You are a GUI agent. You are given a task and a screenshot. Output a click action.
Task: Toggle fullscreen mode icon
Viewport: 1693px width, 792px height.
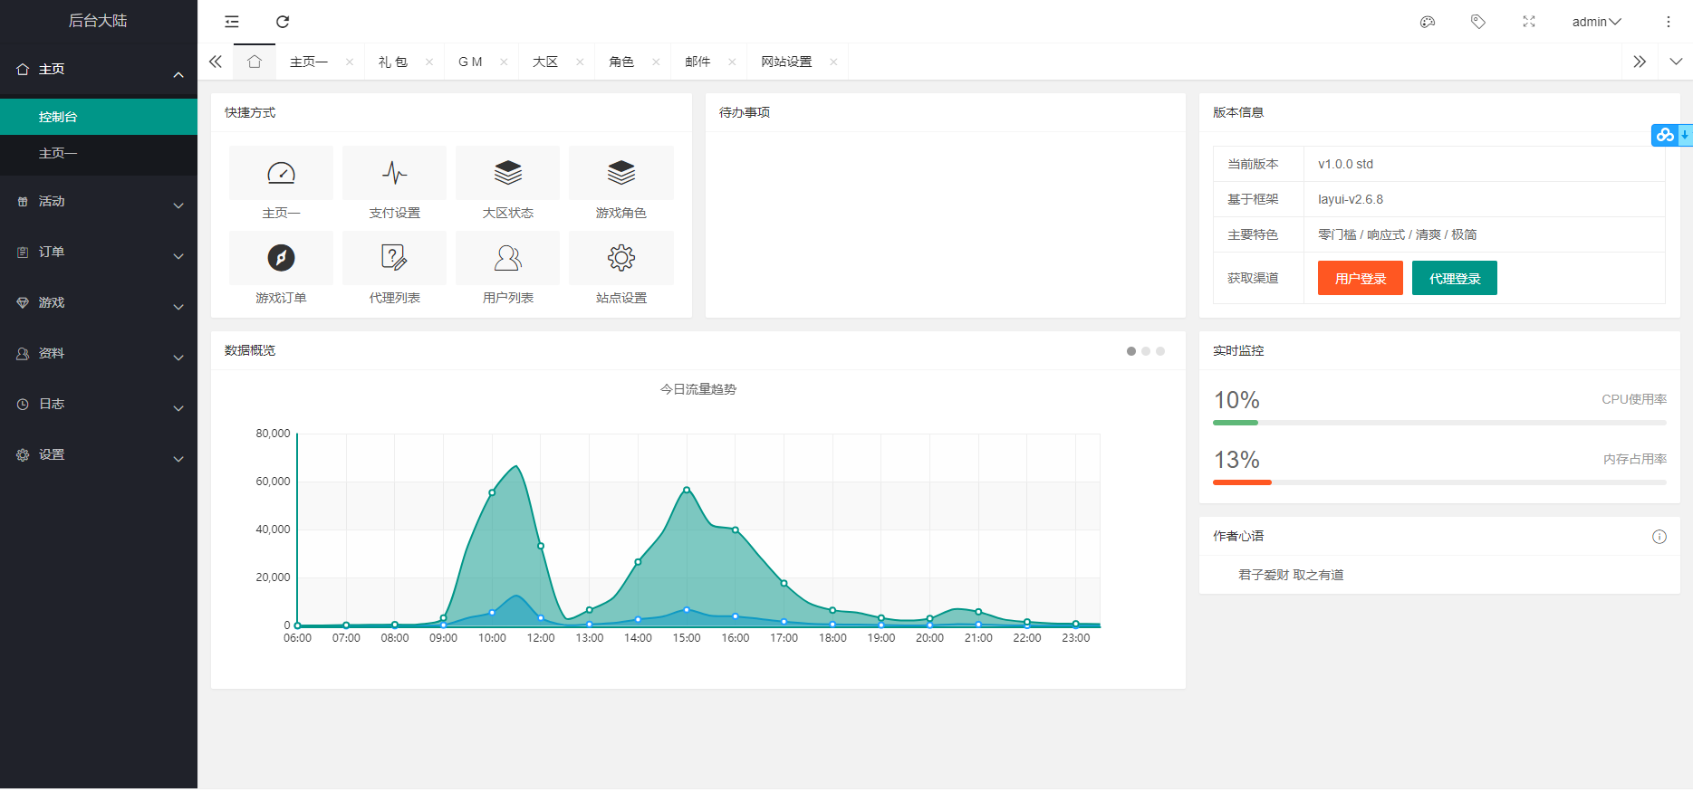coord(1529,22)
